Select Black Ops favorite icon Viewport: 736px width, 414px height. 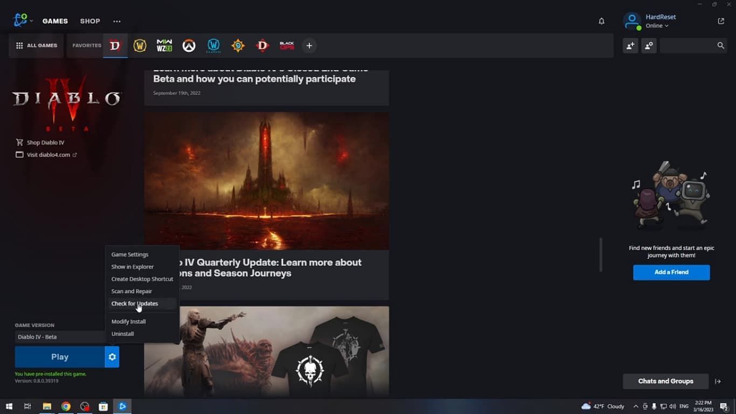pos(287,46)
